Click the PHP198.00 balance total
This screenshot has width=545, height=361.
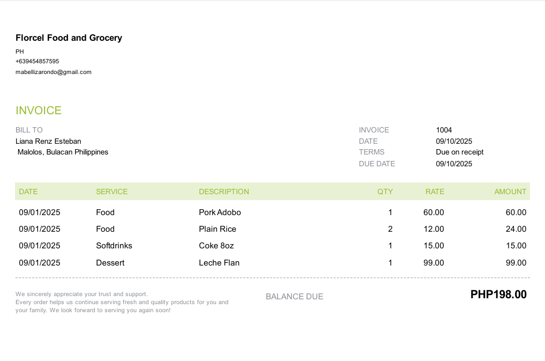click(498, 294)
